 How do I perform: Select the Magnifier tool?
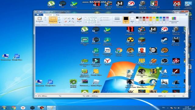pos(73,22)
